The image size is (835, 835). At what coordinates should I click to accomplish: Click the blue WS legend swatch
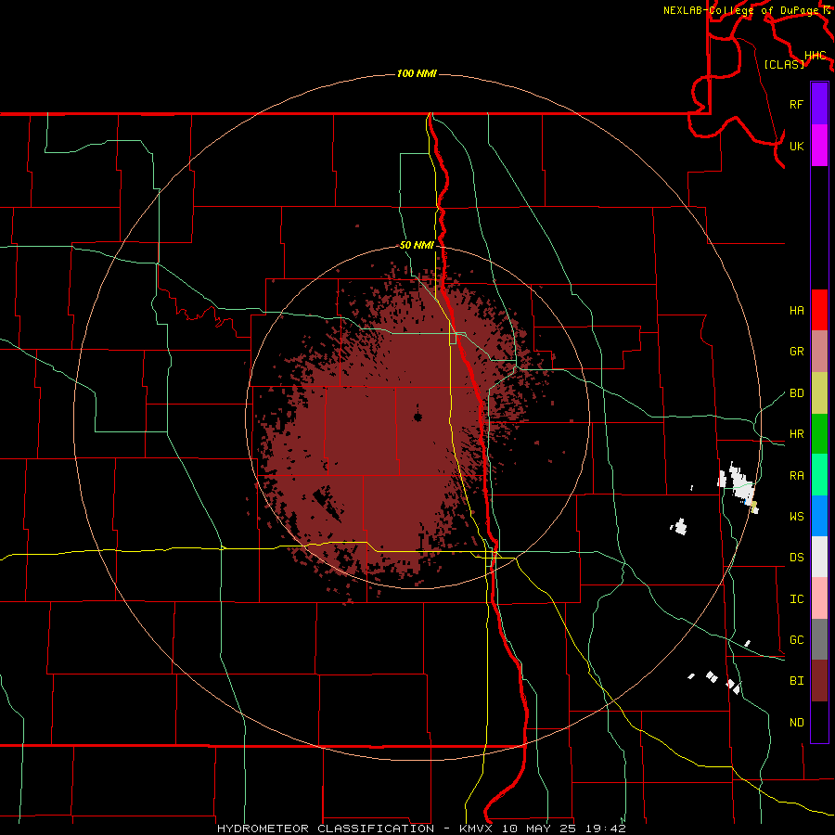click(x=819, y=516)
